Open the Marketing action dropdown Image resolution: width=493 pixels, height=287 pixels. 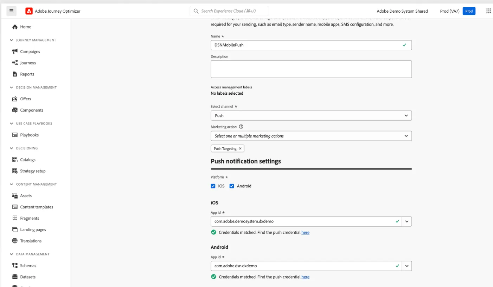(311, 136)
